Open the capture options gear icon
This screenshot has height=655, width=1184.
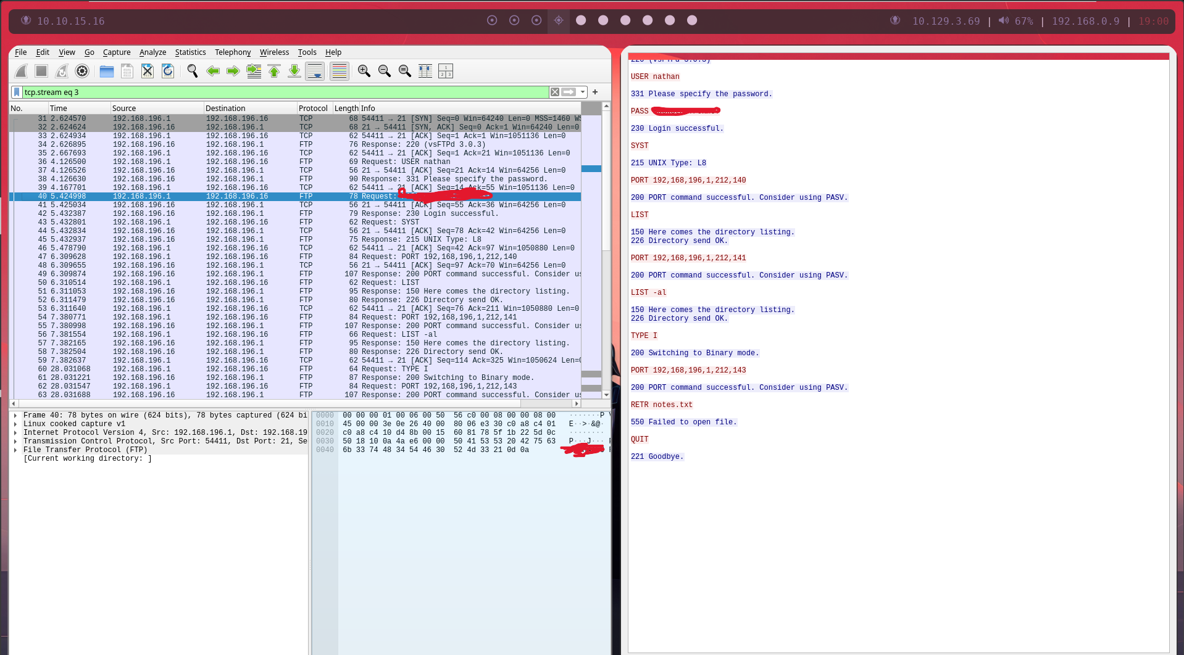[82, 72]
